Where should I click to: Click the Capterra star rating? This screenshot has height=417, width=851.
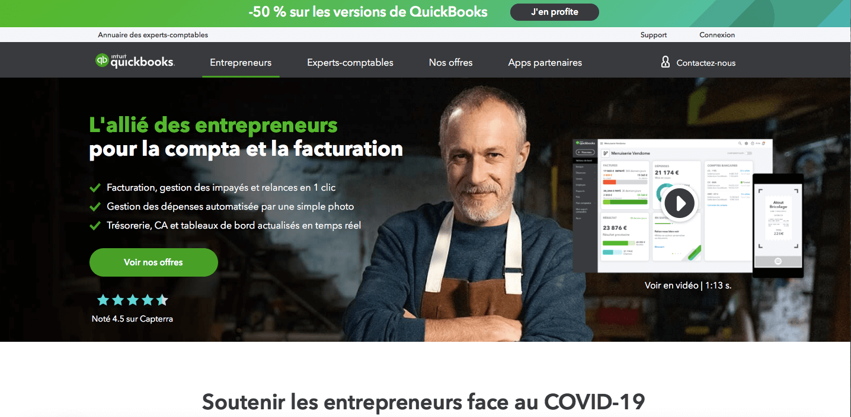click(x=132, y=300)
